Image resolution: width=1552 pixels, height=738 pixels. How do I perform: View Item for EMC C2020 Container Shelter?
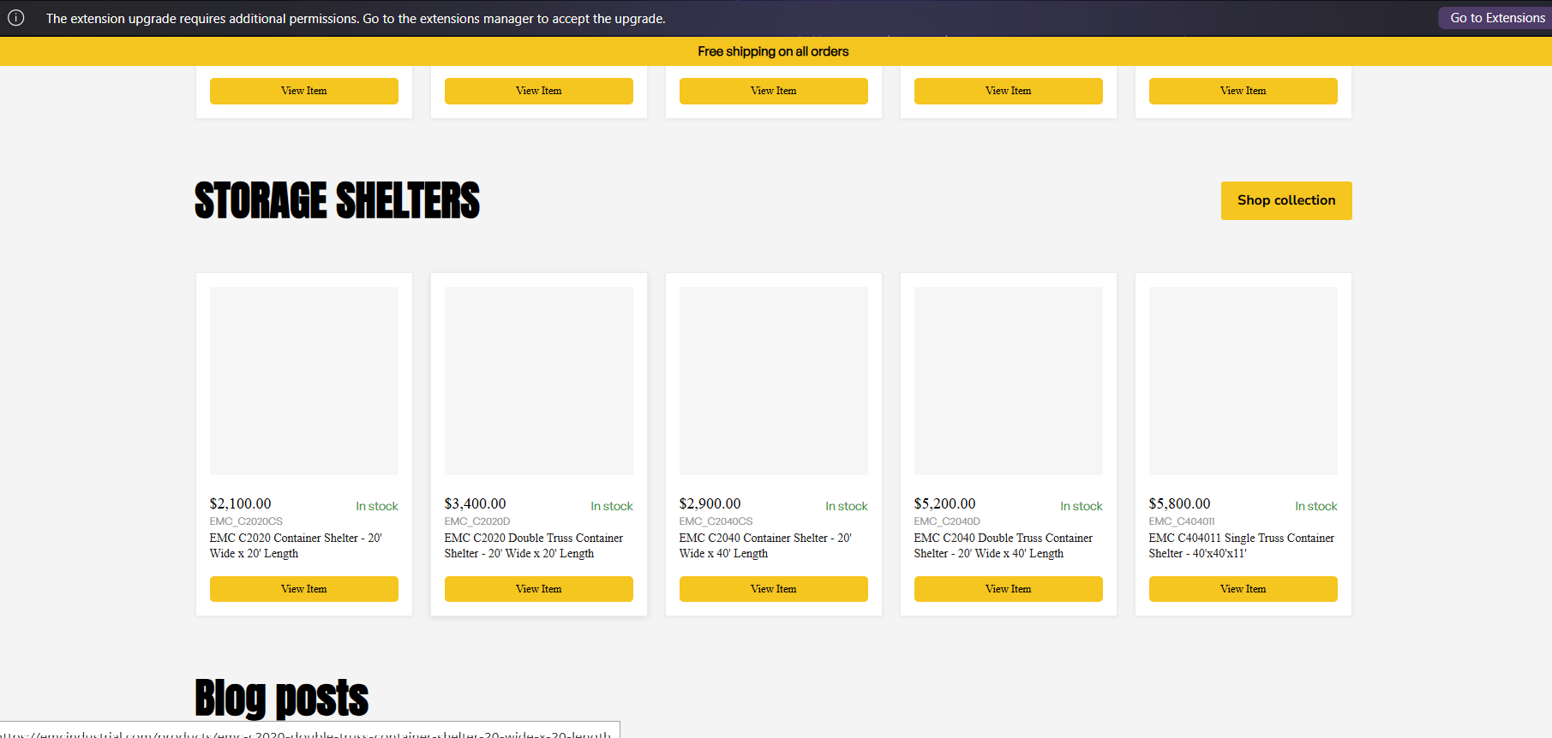[304, 589]
